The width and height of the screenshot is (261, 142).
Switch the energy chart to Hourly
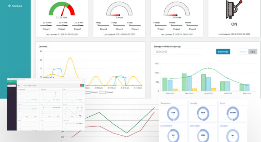click(243, 52)
